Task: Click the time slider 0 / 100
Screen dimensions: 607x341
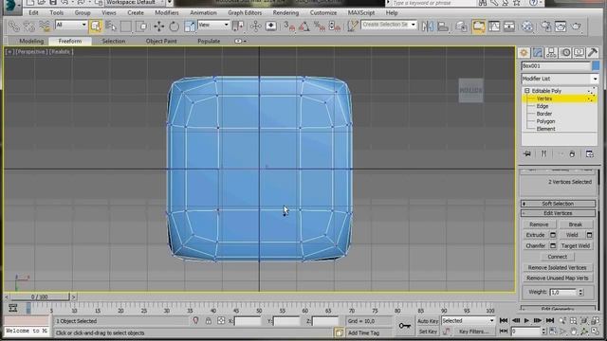Action: (x=40, y=296)
